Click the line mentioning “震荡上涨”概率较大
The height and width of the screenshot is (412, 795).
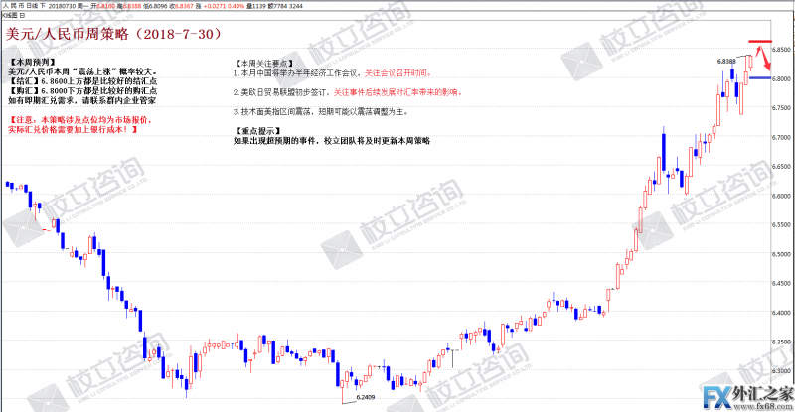point(82,71)
